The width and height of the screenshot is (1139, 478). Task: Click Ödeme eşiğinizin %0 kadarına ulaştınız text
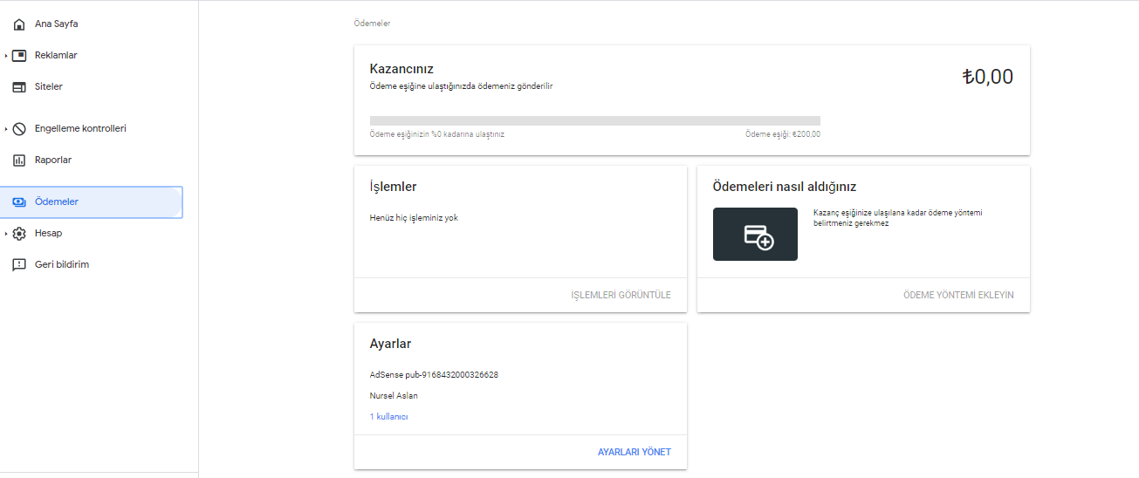tap(437, 134)
